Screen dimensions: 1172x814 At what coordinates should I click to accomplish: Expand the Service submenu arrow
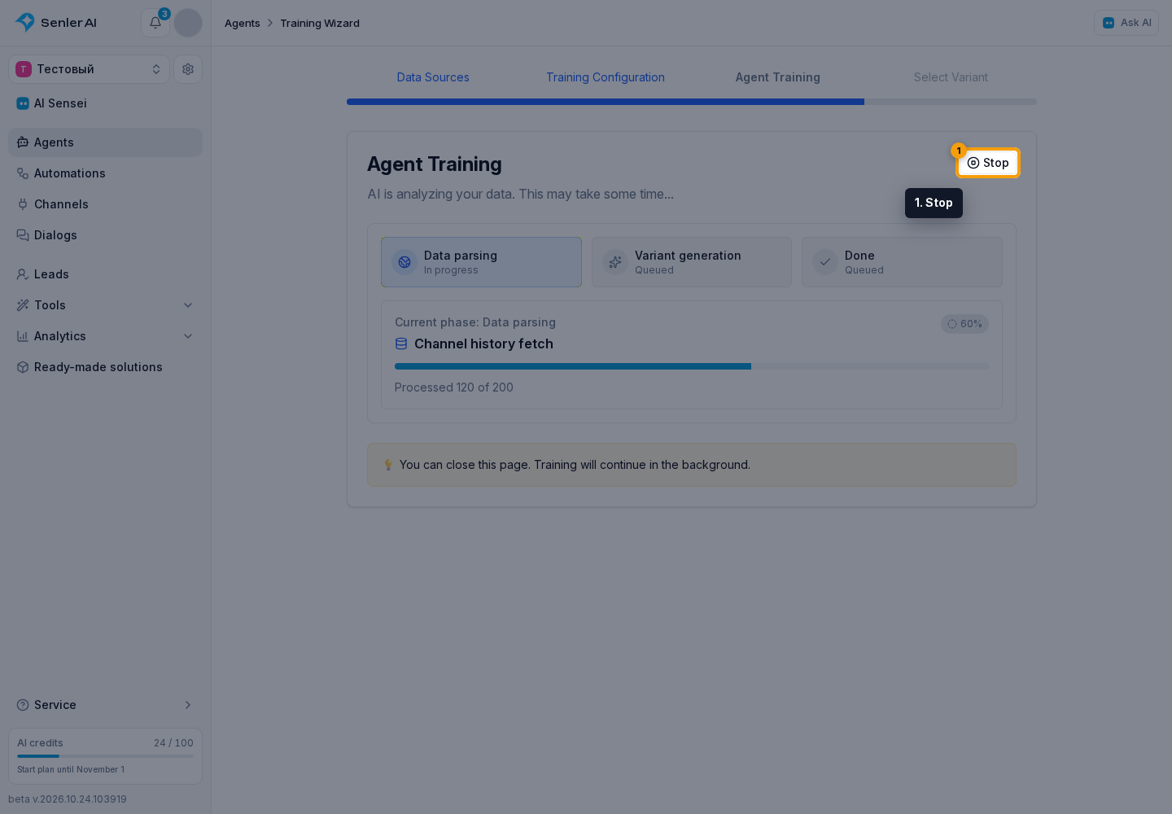coord(188,705)
